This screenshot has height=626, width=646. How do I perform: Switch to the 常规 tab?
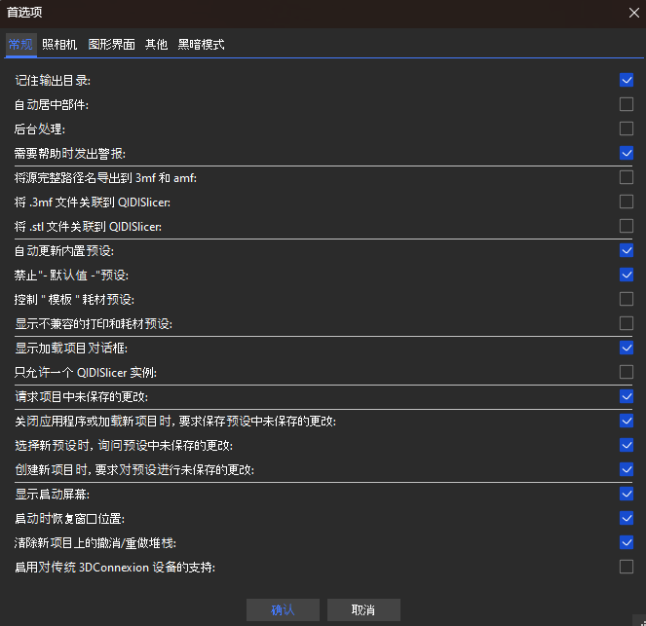(x=21, y=45)
